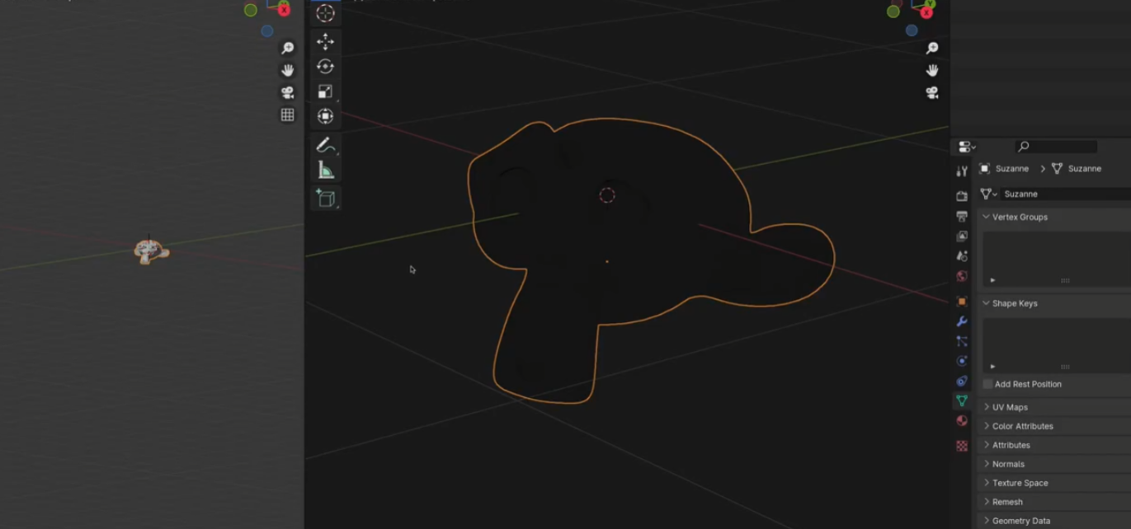Image resolution: width=1131 pixels, height=529 pixels.
Task: Open the Output properties tab
Action: pyautogui.click(x=961, y=216)
